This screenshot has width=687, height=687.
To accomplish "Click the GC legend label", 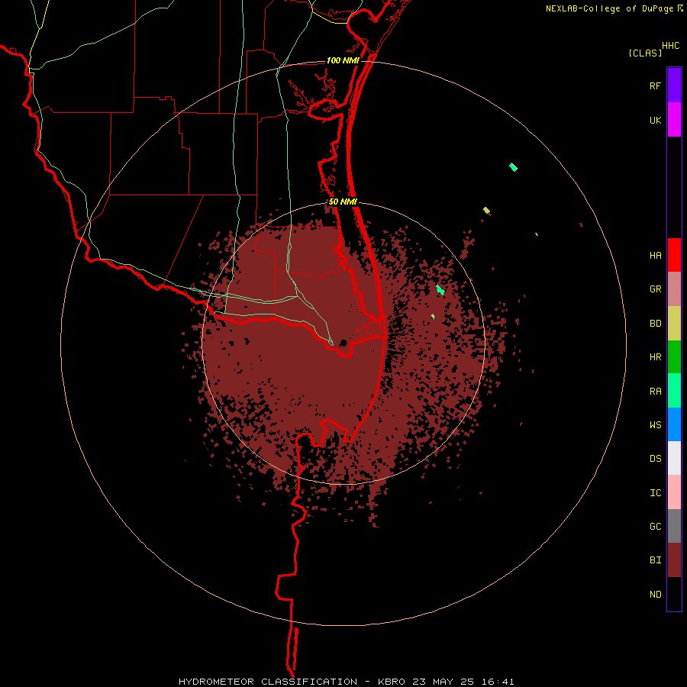I will [x=655, y=527].
